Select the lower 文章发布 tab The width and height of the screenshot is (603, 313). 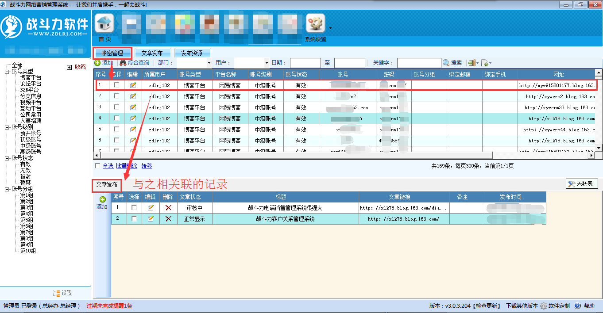[107, 184]
